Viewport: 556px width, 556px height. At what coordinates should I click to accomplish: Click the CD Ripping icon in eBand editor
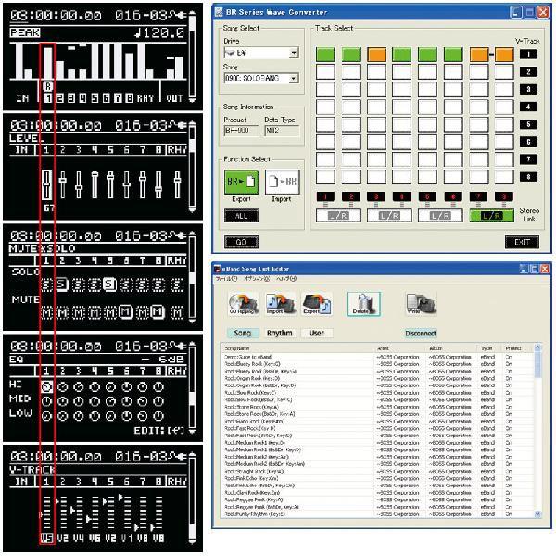[x=243, y=304]
